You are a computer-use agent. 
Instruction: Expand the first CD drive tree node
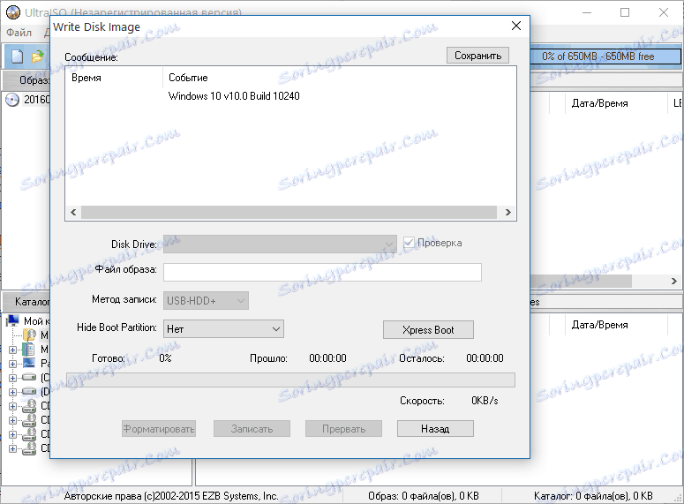click(x=12, y=406)
